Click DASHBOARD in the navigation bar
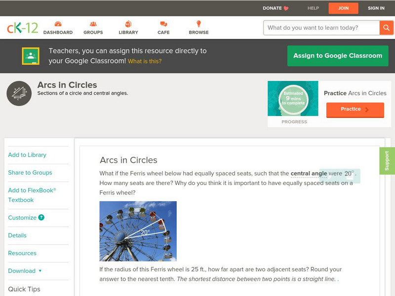395x296 pixels. click(x=58, y=33)
